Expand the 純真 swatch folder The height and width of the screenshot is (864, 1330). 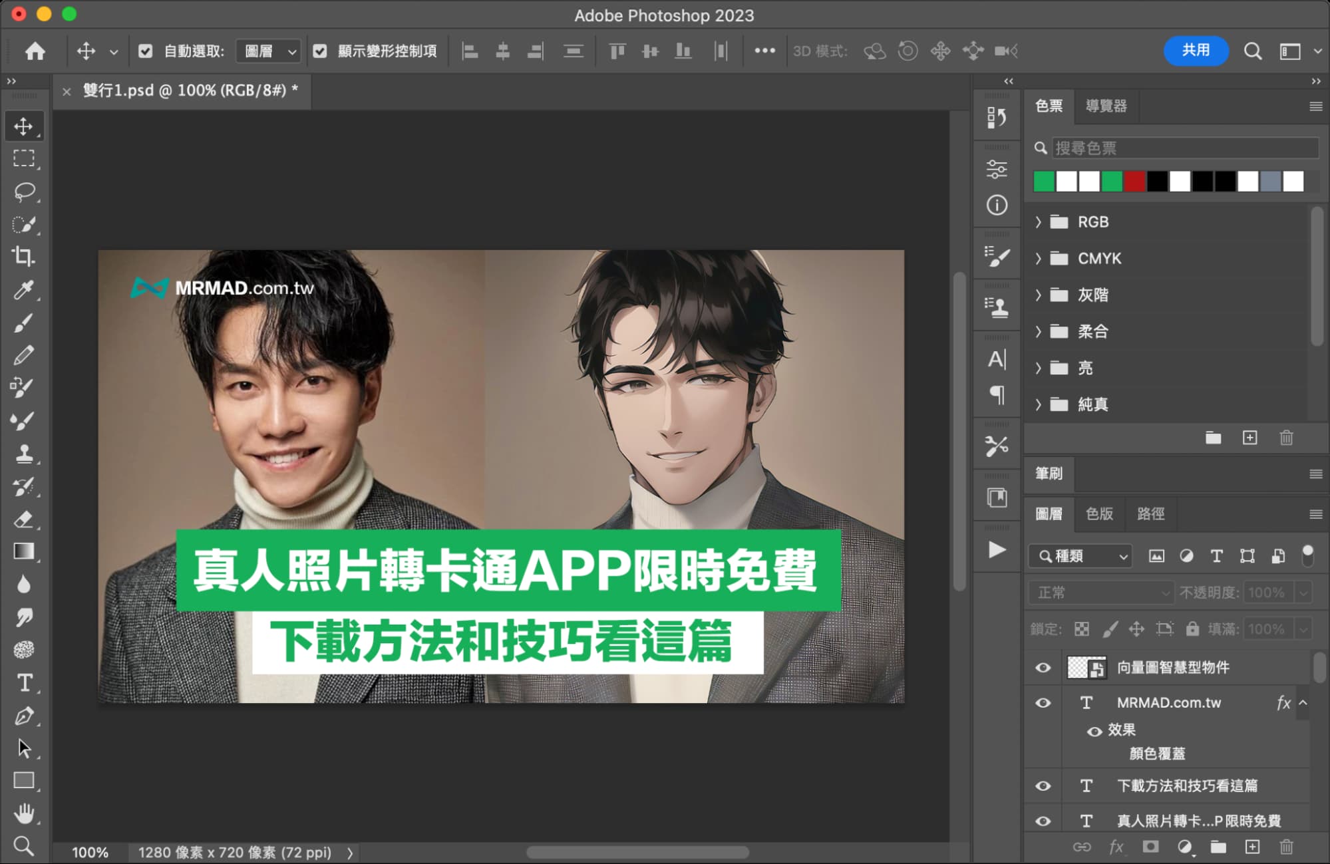coord(1038,404)
